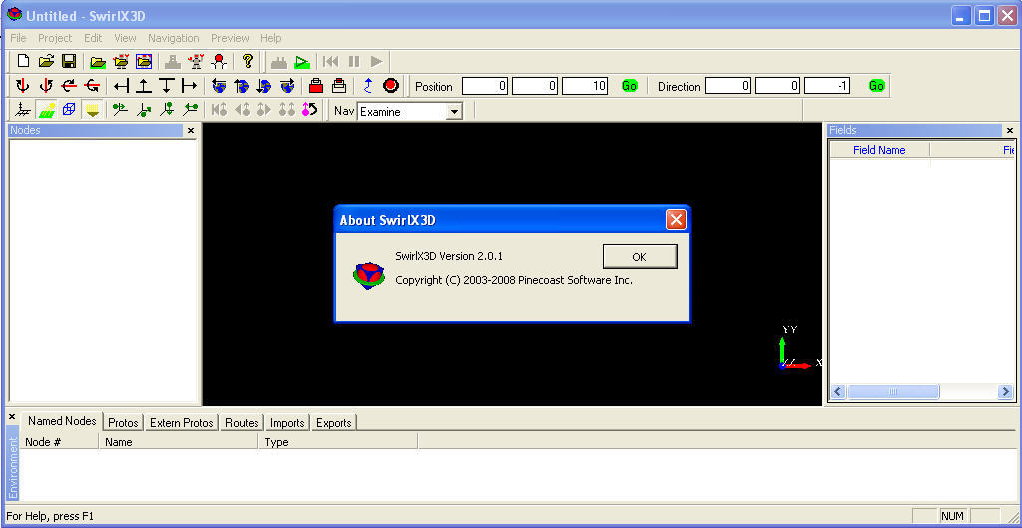
Task: Click the green-base open project folder icon
Action: point(98,62)
